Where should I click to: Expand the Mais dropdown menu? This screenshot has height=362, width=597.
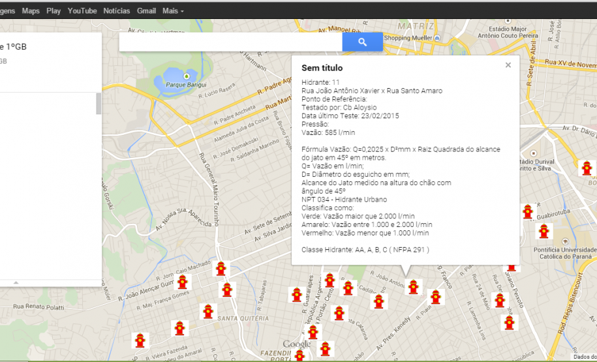click(x=173, y=11)
